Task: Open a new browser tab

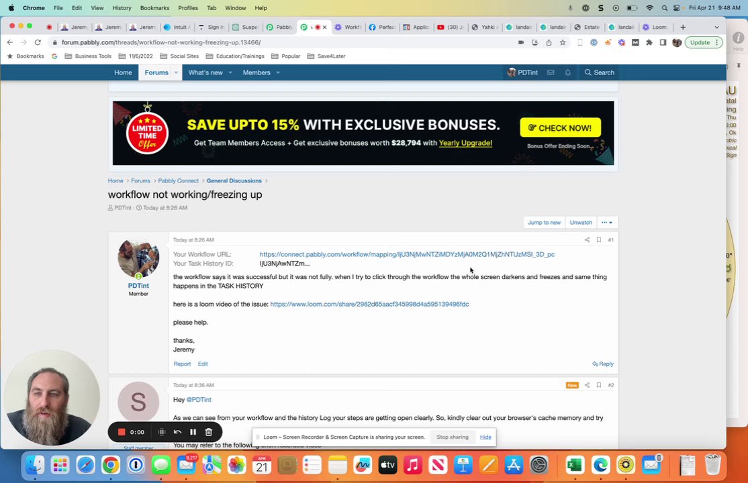Action: pyautogui.click(x=683, y=28)
